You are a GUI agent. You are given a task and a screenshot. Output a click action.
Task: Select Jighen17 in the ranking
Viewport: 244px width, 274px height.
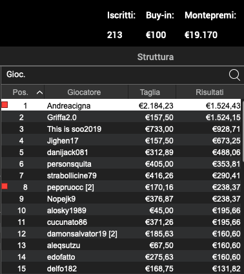click(121, 141)
